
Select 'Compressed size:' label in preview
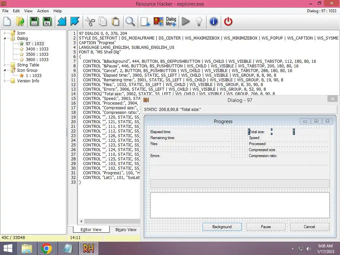coord(262,150)
